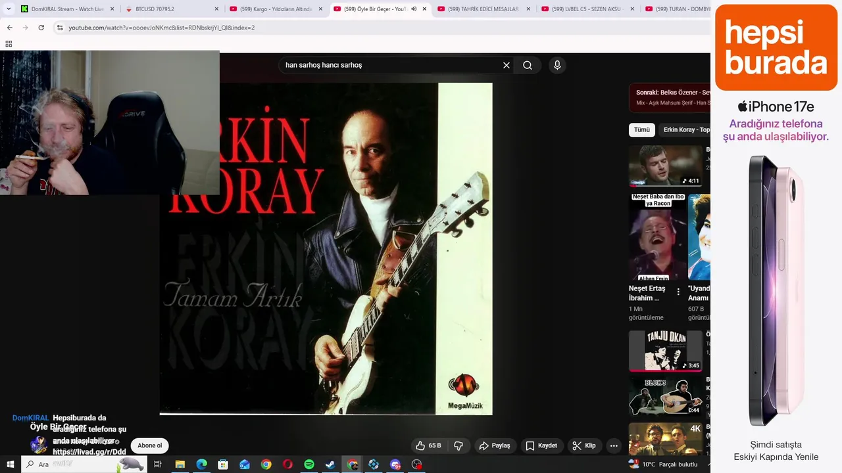Launch Opera browser from the taskbar

click(287, 464)
